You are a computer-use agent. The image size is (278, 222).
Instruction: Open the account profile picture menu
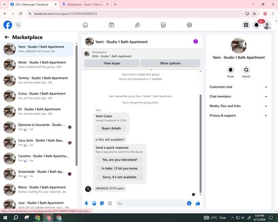267,25
